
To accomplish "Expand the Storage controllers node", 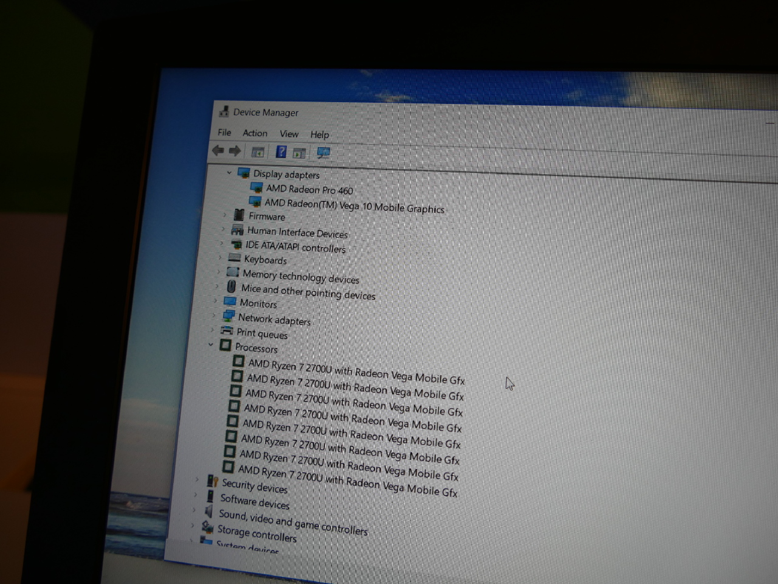I will click(x=192, y=524).
